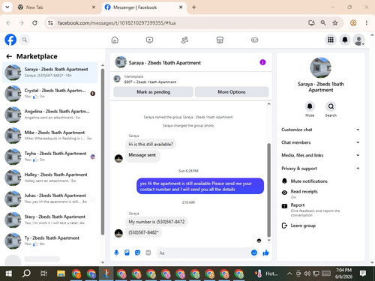Click the chat list scrollbar
The width and height of the screenshot is (375, 281).
click(x=103, y=151)
